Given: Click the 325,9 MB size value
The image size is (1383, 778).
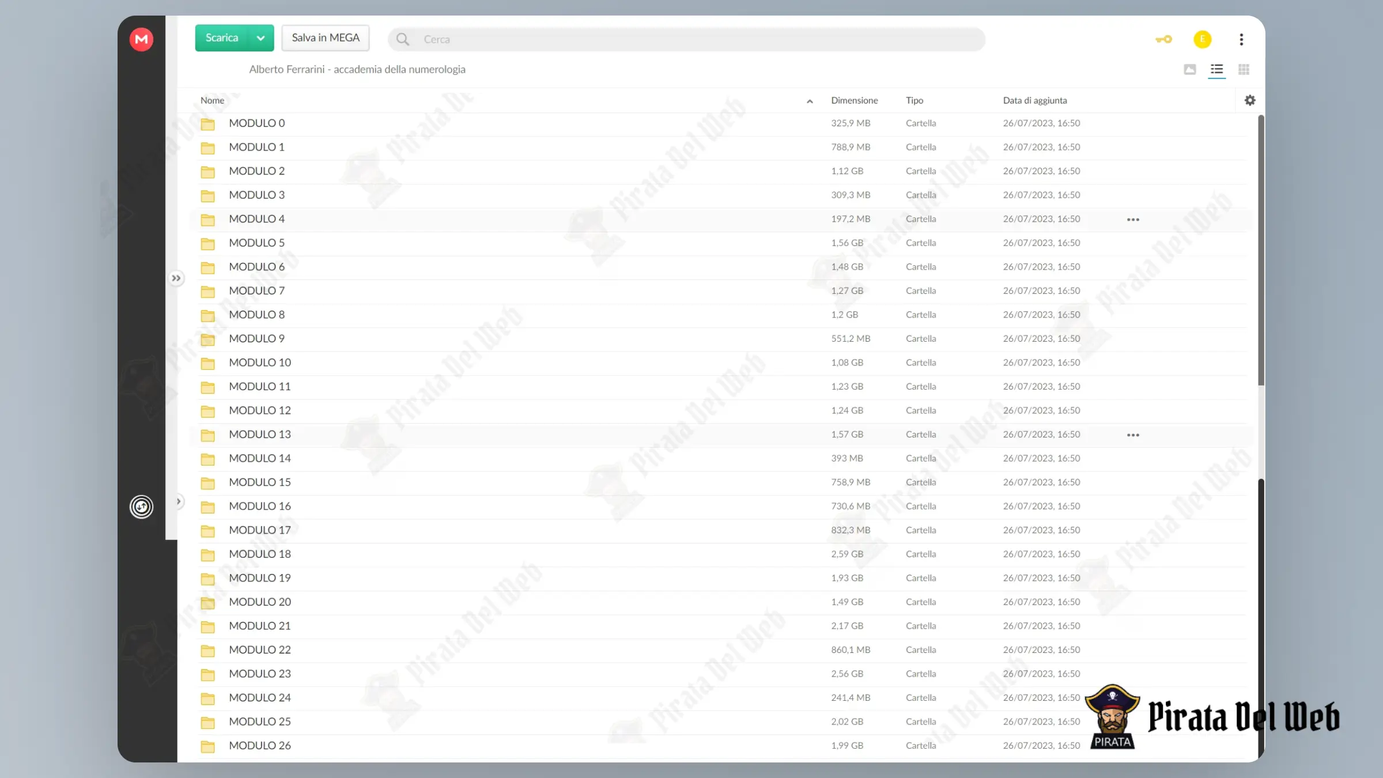Looking at the screenshot, I should coord(851,123).
